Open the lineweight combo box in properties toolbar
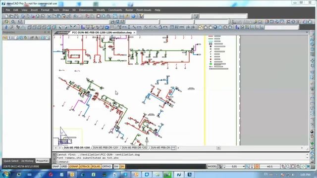317x178 pixels. (x=211, y=21)
